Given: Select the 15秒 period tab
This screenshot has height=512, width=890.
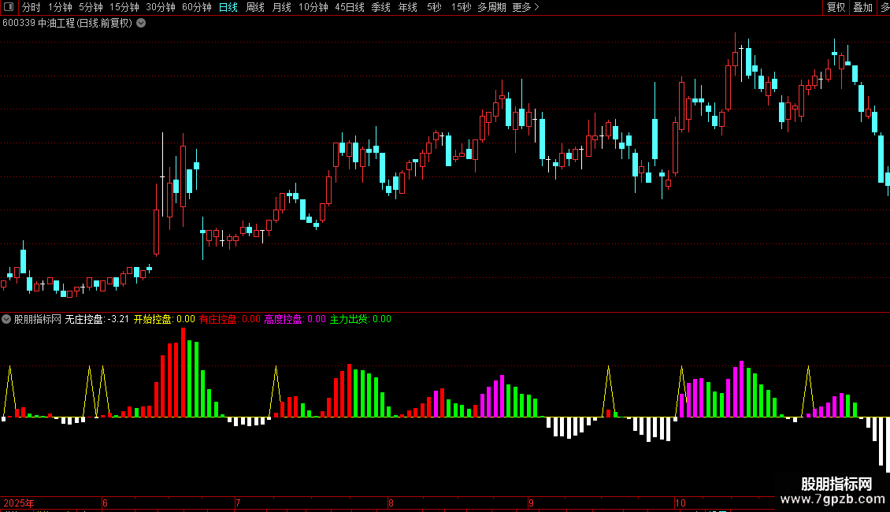Looking at the screenshot, I should coord(461,7).
